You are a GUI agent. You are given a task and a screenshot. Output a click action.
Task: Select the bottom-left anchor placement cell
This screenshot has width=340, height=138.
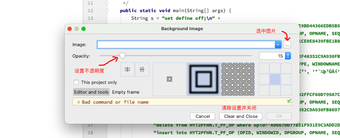point(264,90)
